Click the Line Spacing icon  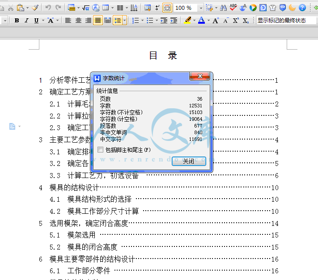[x=118, y=21]
